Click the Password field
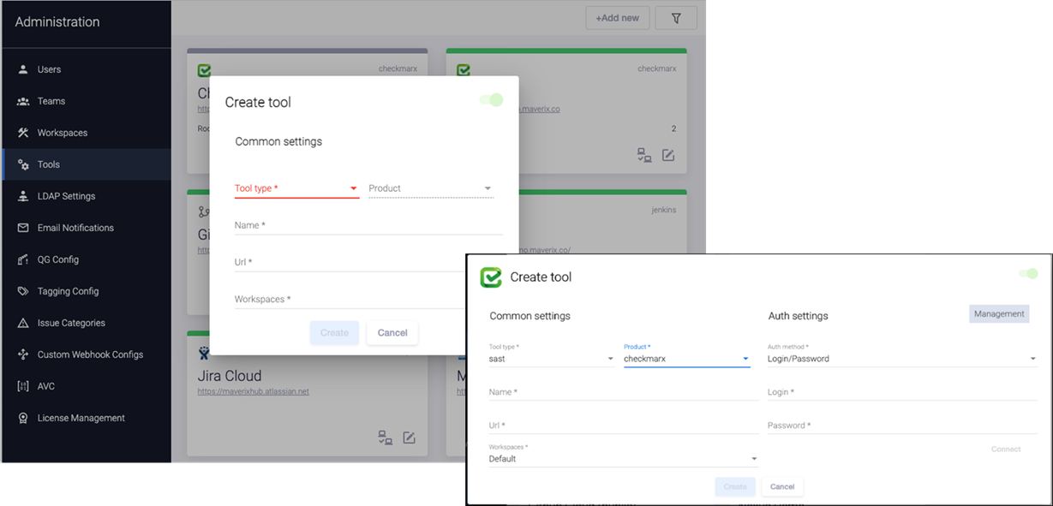Screen dimensions: 1053x506 click(903, 426)
